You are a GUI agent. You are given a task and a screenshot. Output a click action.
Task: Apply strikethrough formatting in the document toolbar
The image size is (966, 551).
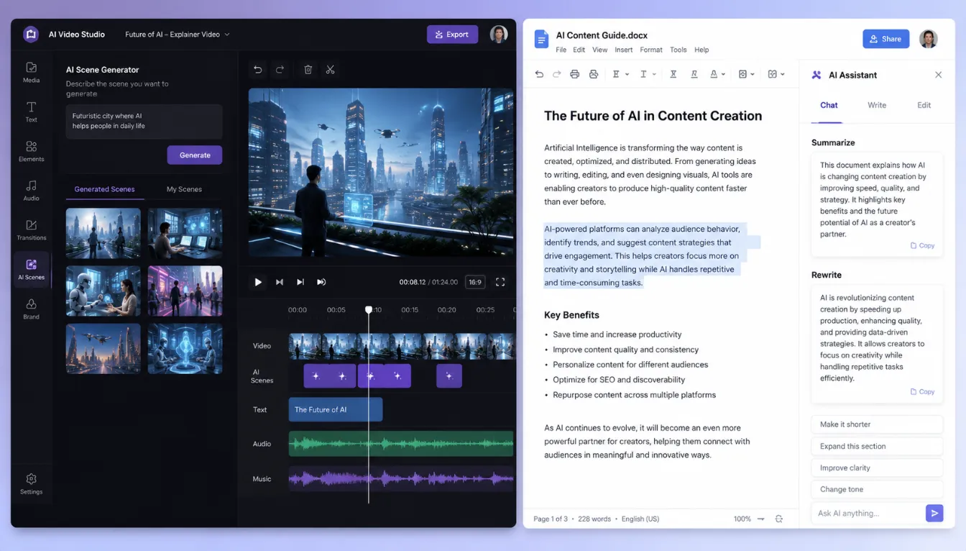(673, 74)
